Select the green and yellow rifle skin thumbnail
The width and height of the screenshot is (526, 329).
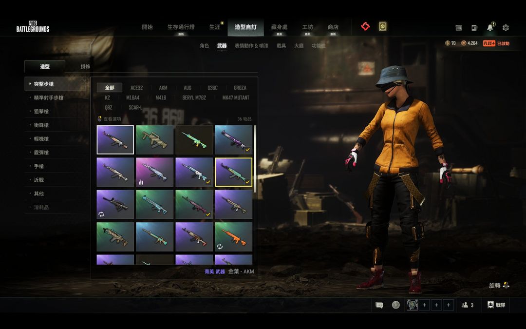click(194, 140)
